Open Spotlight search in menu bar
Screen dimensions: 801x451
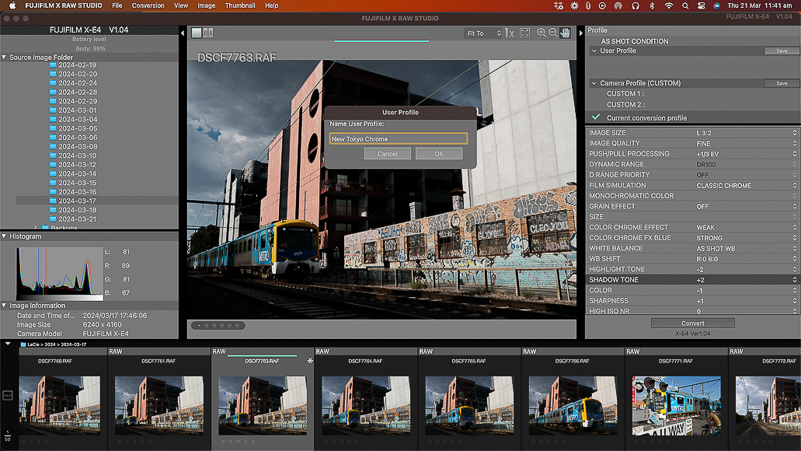click(x=685, y=5)
